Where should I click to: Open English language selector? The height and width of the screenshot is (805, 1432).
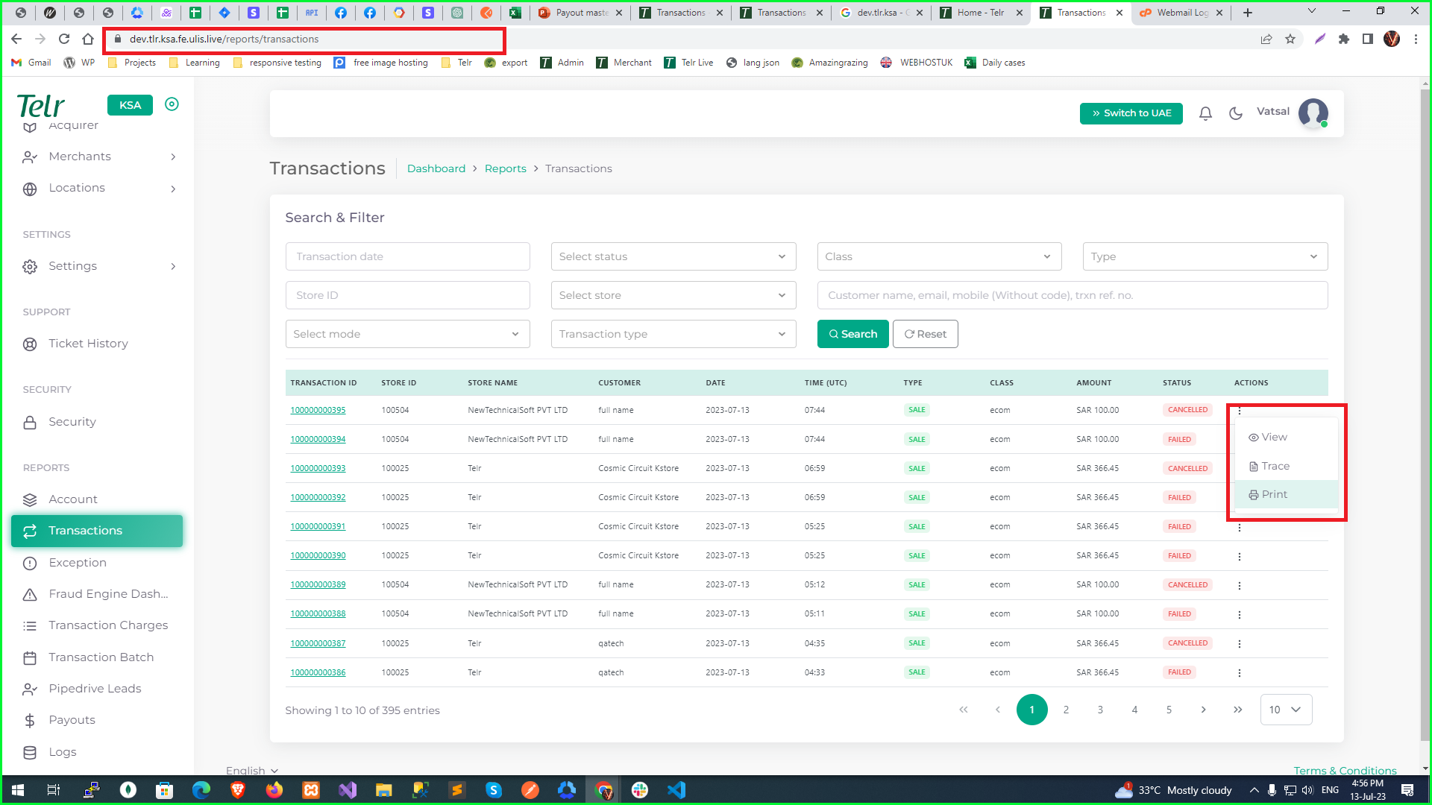[252, 770]
